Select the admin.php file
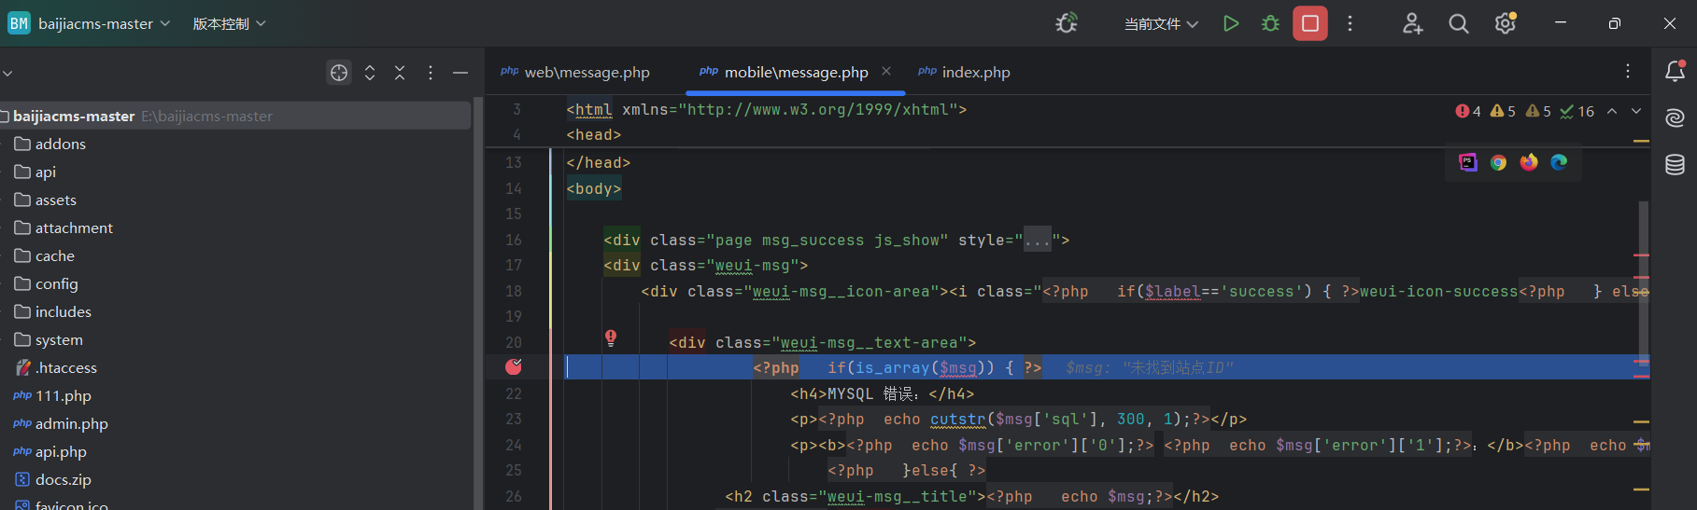1697x510 pixels. 72,423
